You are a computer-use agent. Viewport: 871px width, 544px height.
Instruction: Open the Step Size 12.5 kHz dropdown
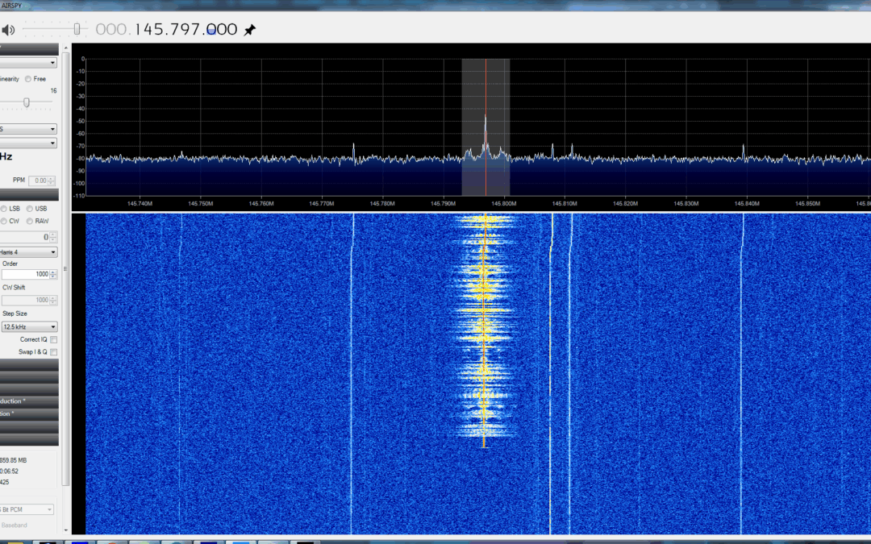(30, 327)
